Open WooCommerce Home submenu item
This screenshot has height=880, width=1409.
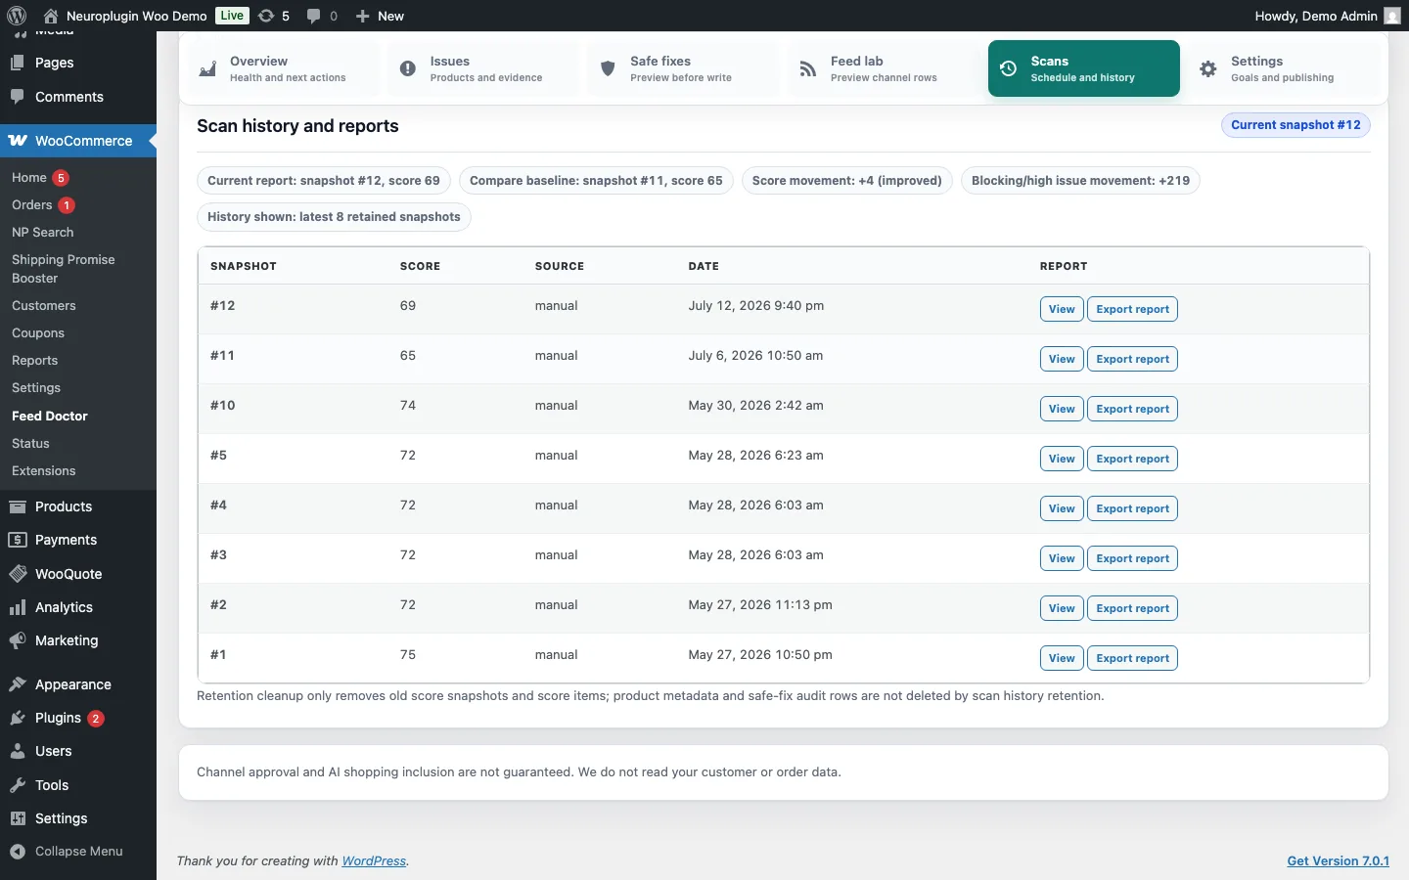click(x=29, y=178)
